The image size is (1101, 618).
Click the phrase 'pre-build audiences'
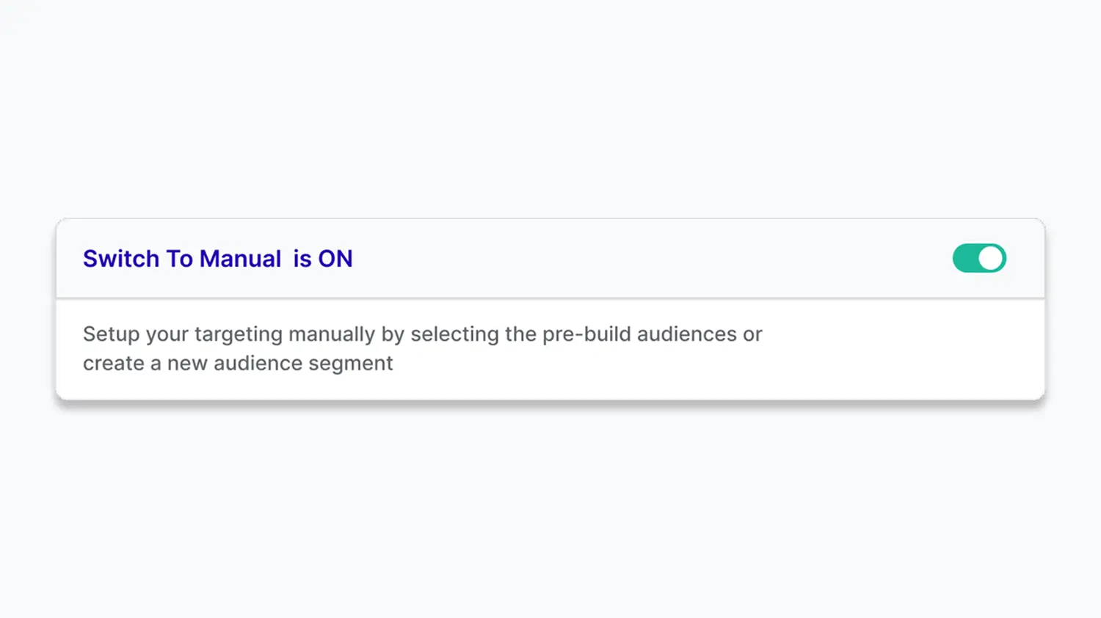tap(639, 334)
